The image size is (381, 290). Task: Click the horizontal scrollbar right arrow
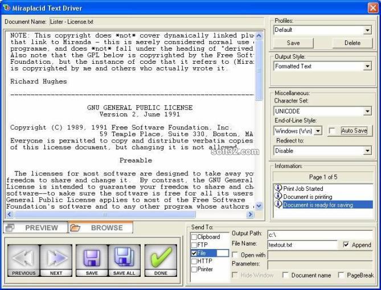250,214
